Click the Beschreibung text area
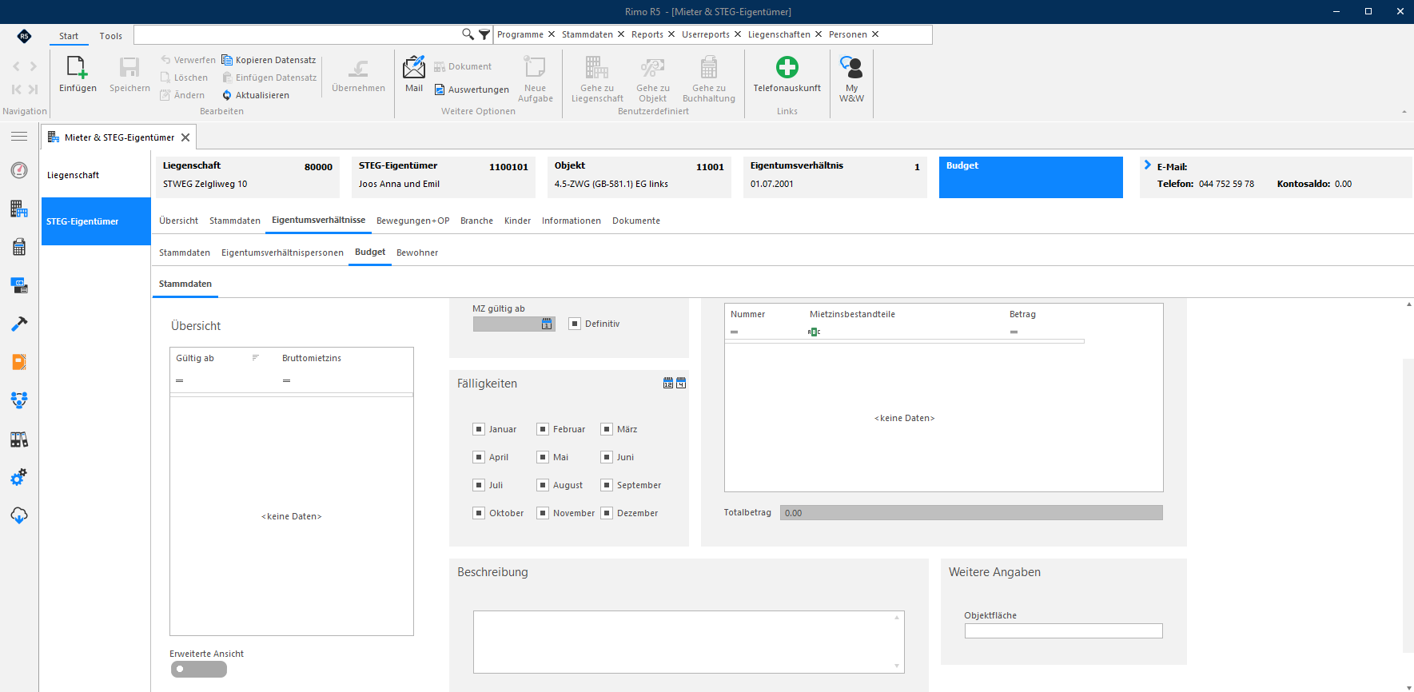 689,642
